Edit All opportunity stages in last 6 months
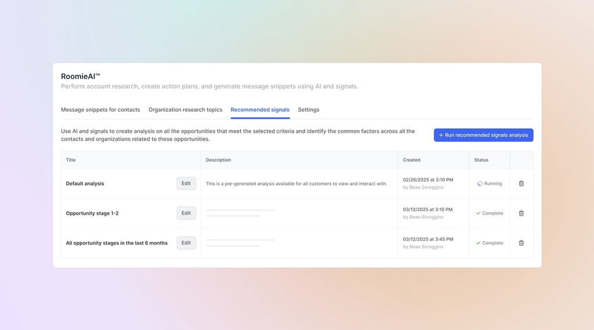 pos(186,243)
